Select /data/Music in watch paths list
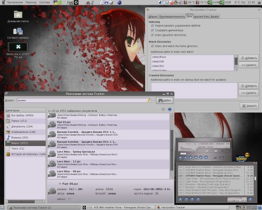The image size is (262, 210). click(192, 57)
